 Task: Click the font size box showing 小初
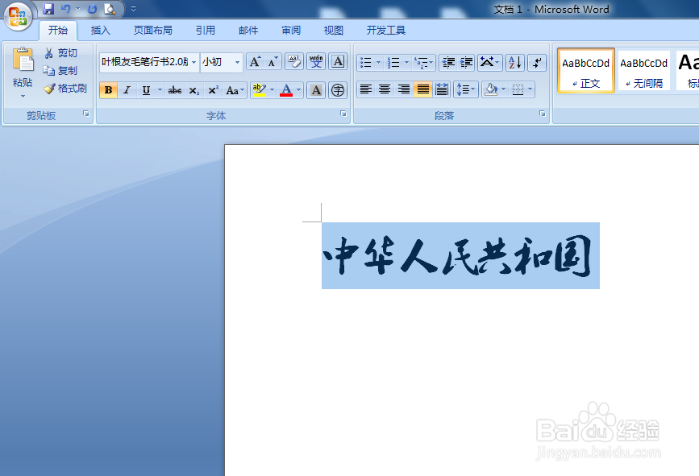(x=216, y=62)
